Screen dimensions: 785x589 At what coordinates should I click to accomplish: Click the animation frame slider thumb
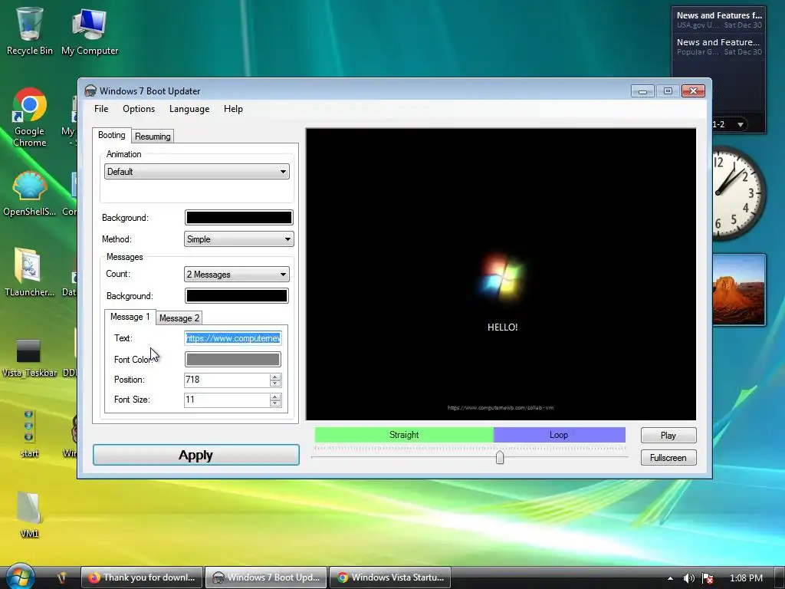500,457
